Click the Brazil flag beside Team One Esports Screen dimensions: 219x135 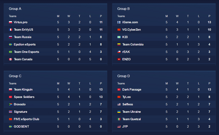tap(11, 52)
